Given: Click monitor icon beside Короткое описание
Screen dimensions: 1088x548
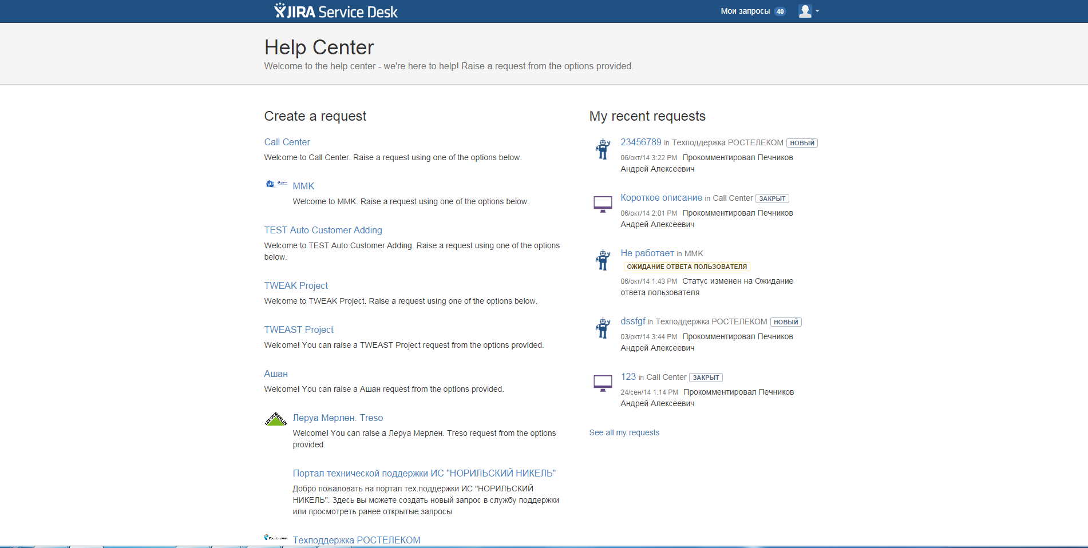Looking at the screenshot, I should click(603, 204).
